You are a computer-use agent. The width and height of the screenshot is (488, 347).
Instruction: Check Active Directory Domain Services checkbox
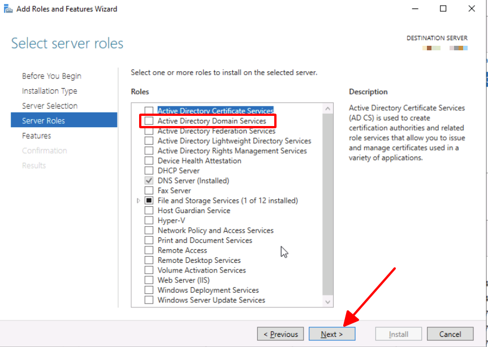(149, 121)
